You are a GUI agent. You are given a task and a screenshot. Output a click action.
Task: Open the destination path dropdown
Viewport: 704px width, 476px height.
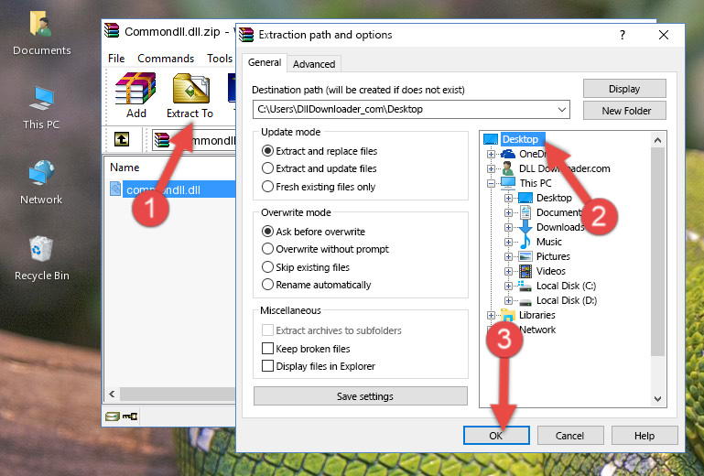pyautogui.click(x=562, y=109)
